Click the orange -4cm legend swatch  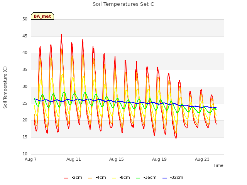90,178
